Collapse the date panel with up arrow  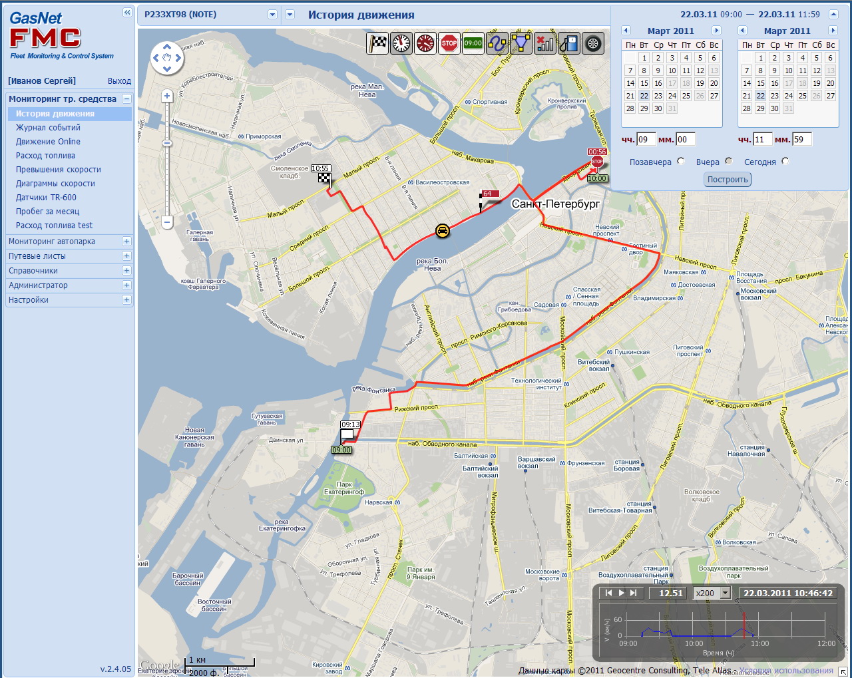833,14
